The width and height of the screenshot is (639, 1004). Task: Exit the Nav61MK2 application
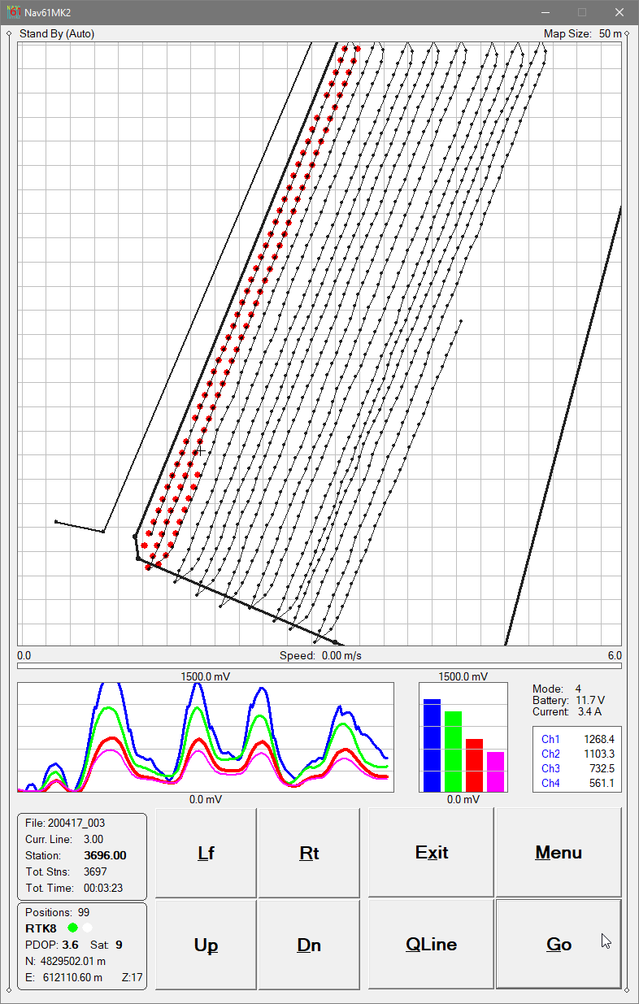coord(431,853)
